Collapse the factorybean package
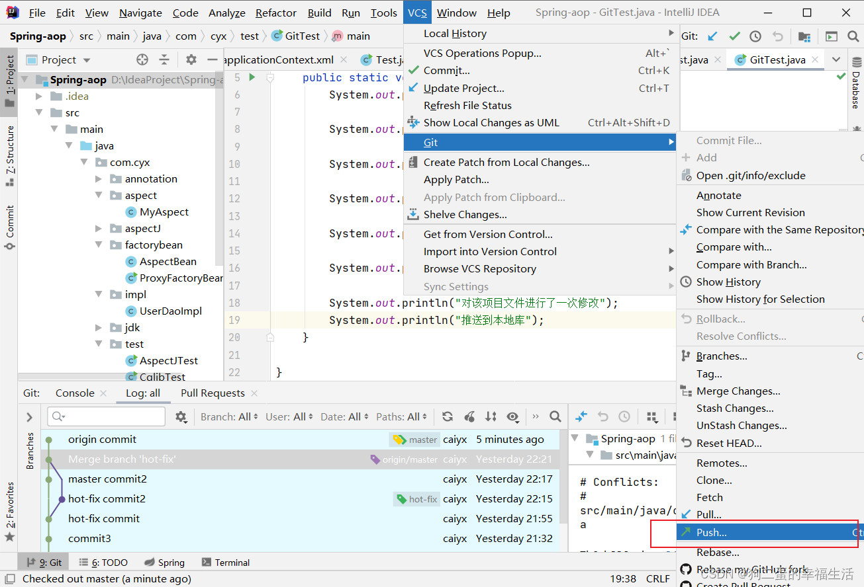This screenshot has width=864, height=587. [99, 245]
